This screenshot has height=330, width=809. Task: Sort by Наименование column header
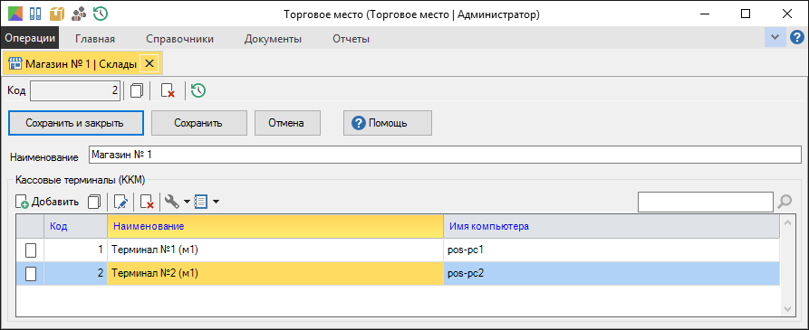pyautogui.click(x=275, y=227)
